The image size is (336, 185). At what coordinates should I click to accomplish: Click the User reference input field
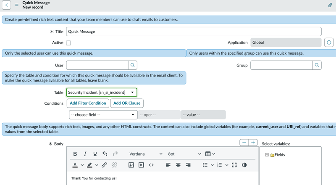97,65
